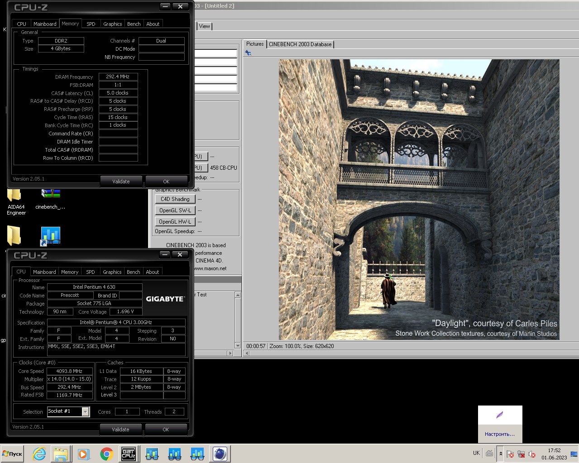Open Bench tab in top CPU-Z window
This screenshot has height=463, width=579.
[x=134, y=24]
